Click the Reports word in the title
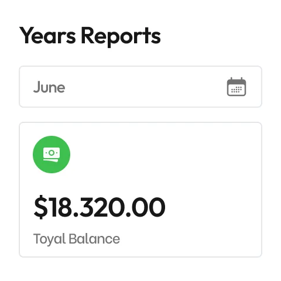Viewport: 281px width, 281px height. click(x=121, y=37)
